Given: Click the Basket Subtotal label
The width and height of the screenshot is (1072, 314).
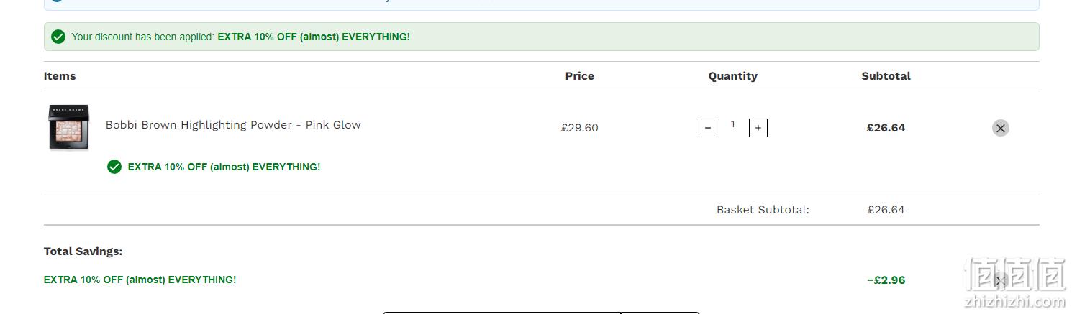Looking at the screenshot, I should click(x=763, y=210).
